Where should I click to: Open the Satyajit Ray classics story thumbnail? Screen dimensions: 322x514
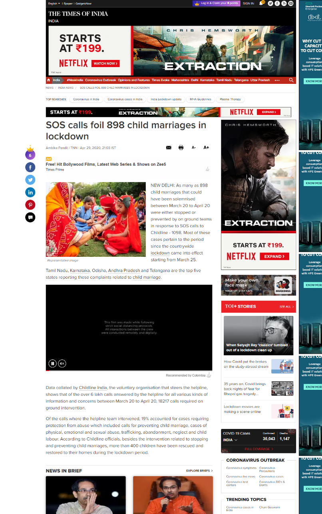click(x=258, y=335)
